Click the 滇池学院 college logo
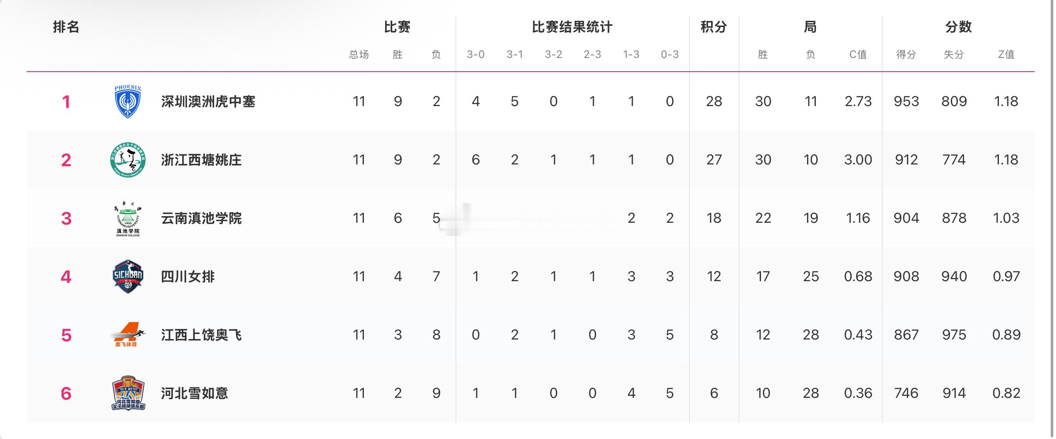The image size is (1056, 439). pos(128,218)
